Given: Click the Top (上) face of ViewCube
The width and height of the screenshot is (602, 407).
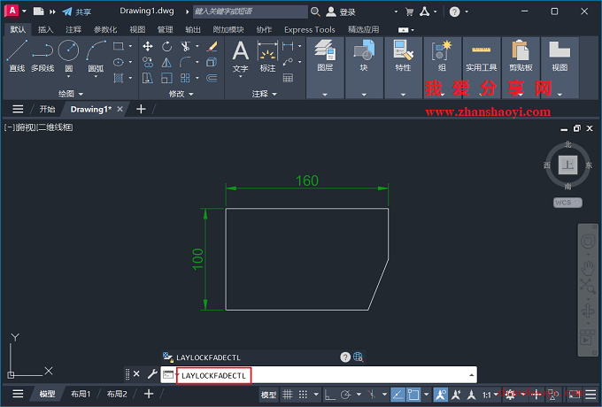Looking at the screenshot, I should tap(567, 165).
